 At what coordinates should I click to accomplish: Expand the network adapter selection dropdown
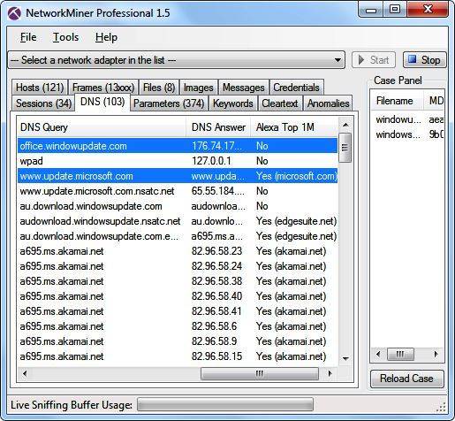[x=337, y=60]
